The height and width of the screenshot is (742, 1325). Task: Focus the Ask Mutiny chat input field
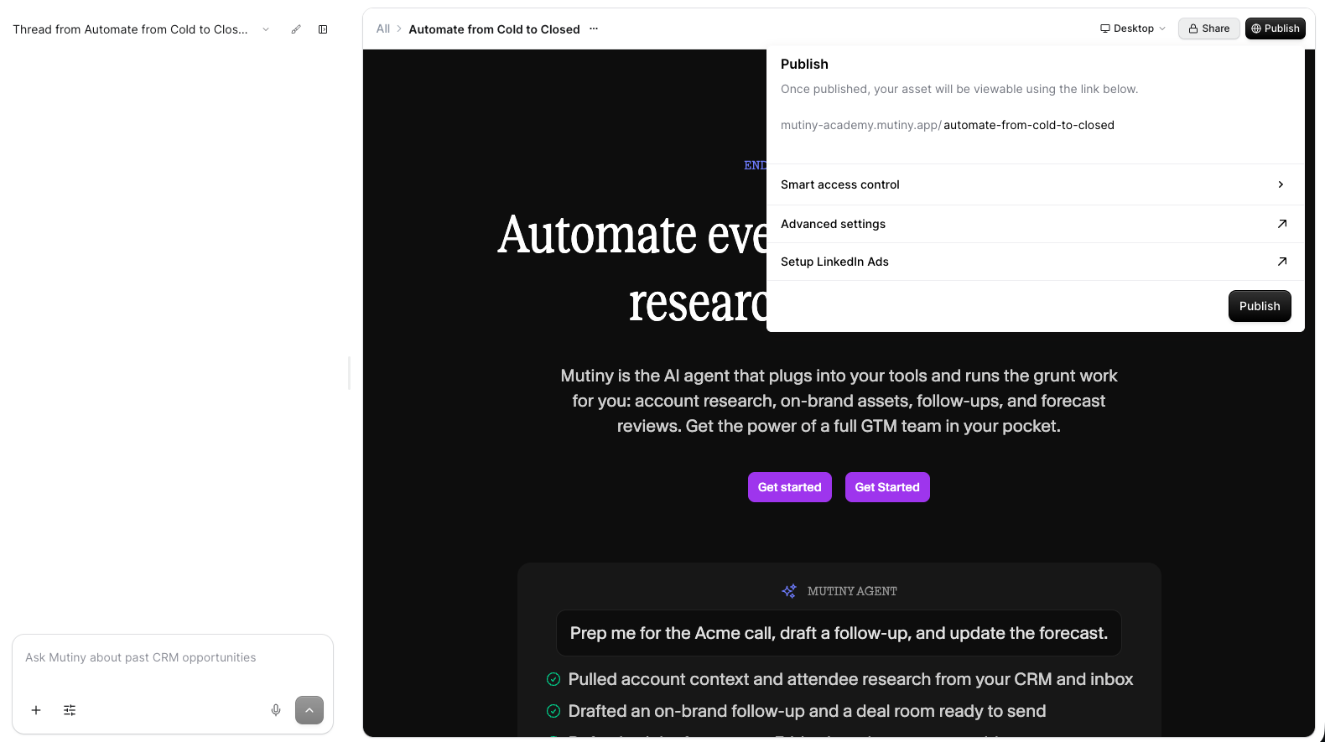(x=173, y=658)
